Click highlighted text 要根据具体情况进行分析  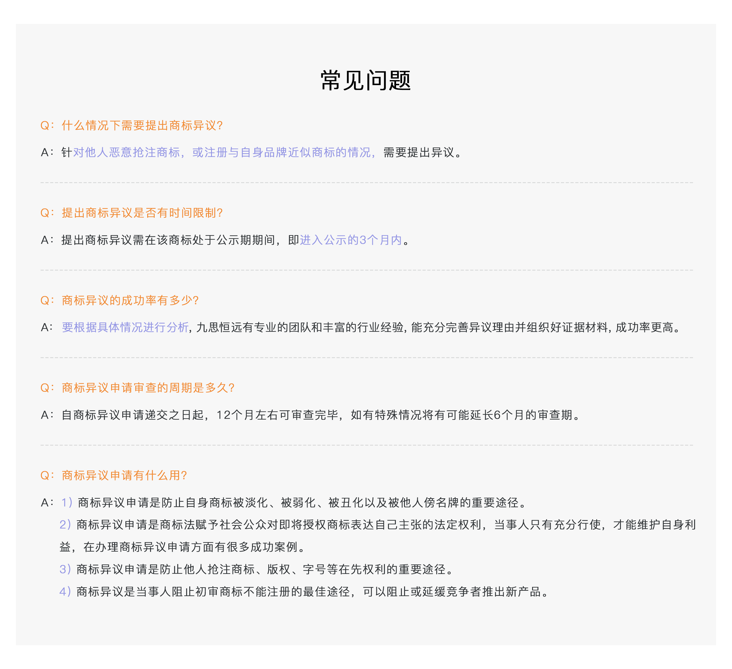125,327
